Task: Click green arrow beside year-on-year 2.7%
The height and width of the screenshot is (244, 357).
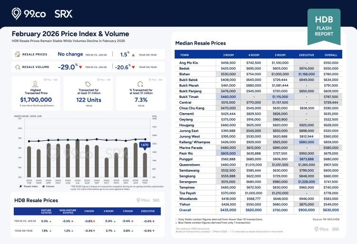Action: [115, 231]
